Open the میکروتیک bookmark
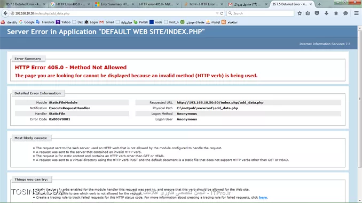This screenshot has width=362, height=203. click(x=124, y=22)
